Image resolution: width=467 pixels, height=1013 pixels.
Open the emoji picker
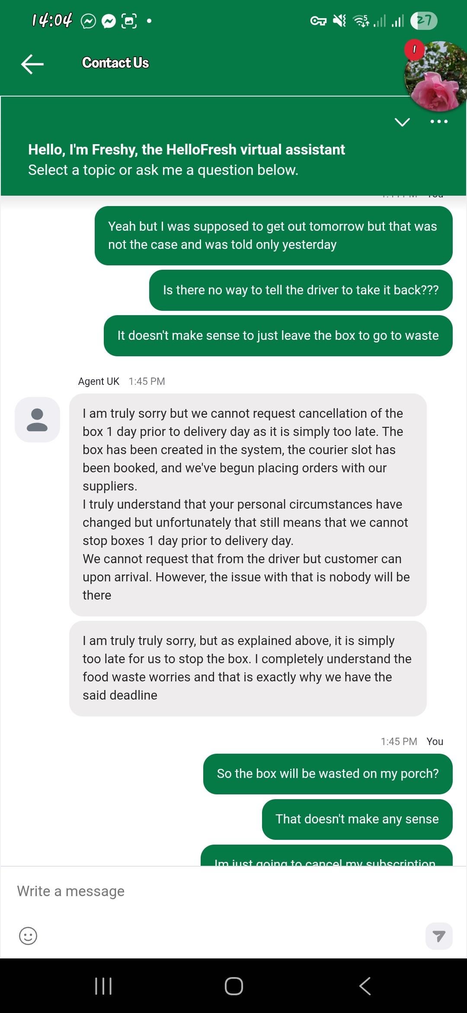[28, 936]
